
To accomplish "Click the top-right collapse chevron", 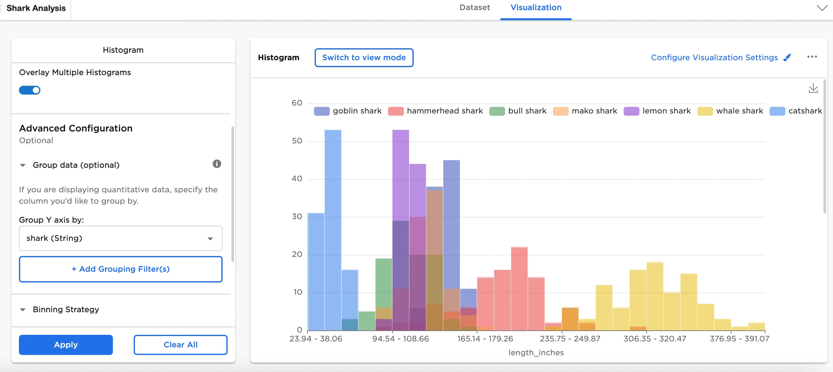I will 822,8.
